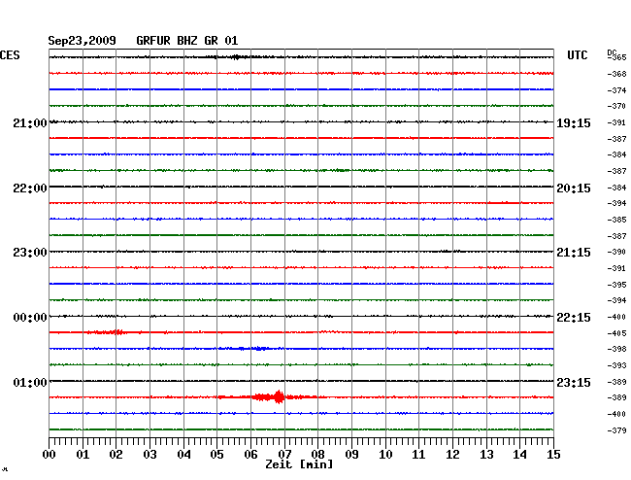The image size is (631, 480).
Task: Click the DC offset value -365
Action: [x=616, y=57]
